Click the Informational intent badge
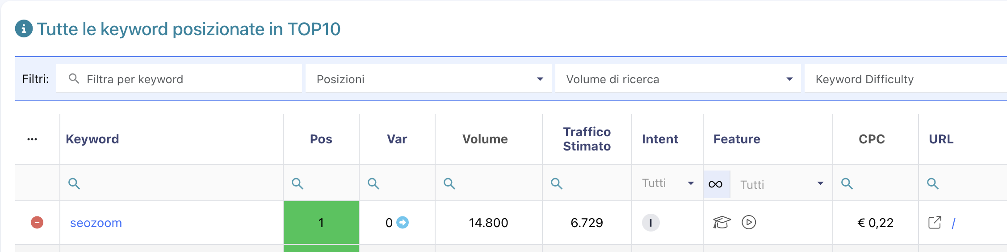 coord(650,223)
